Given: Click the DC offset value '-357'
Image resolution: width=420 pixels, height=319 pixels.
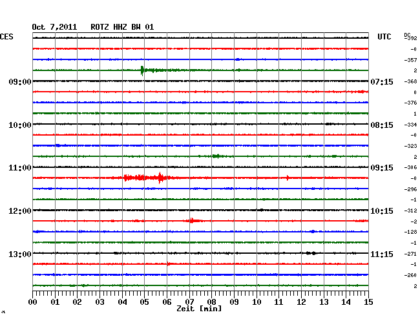Looking at the screenshot, I should [x=410, y=60].
